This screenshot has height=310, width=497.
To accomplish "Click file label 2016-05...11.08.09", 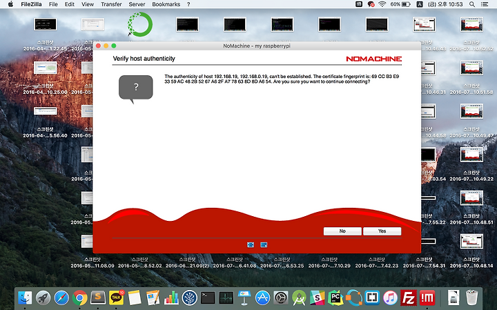I will point(92,266).
